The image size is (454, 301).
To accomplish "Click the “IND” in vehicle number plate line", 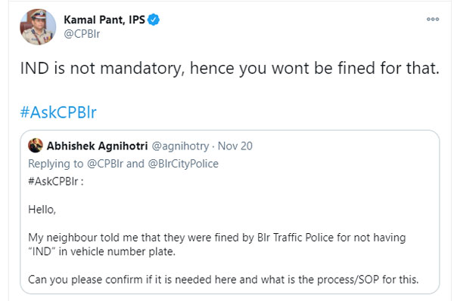I will (x=102, y=251).
